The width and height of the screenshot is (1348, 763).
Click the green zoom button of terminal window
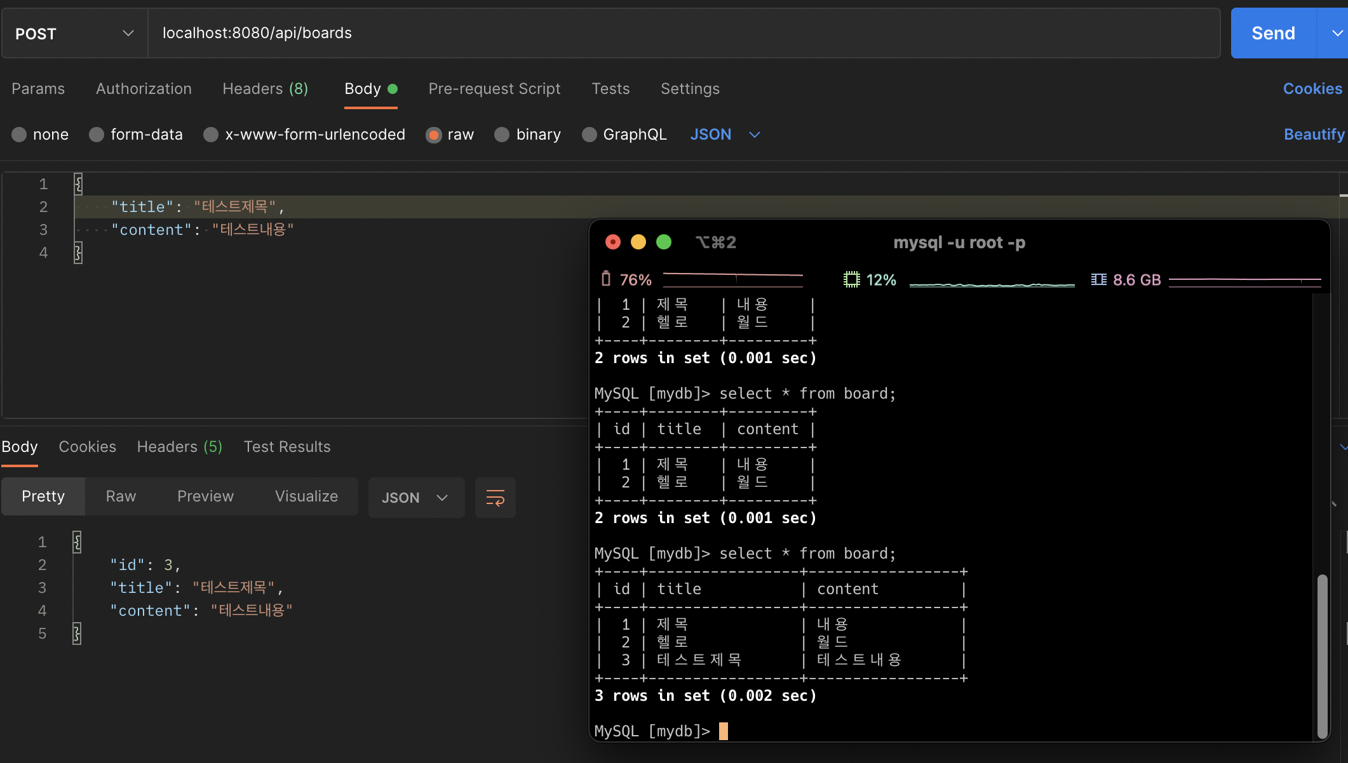point(664,242)
